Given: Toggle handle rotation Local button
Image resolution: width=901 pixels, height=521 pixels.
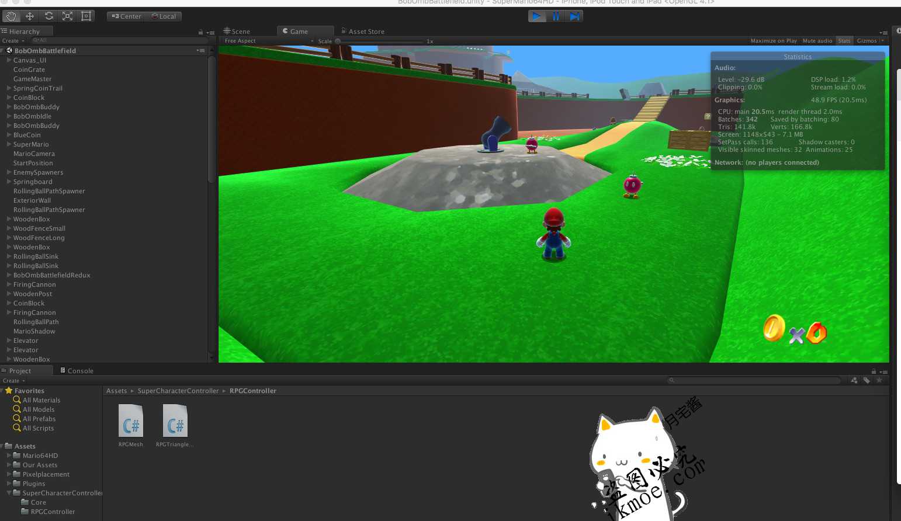Looking at the screenshot, I should pyautogui.click(x=164, y=16).
